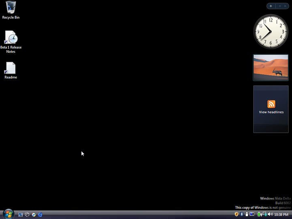Click View headlines in the feed gadget

(x=271, y=112)
